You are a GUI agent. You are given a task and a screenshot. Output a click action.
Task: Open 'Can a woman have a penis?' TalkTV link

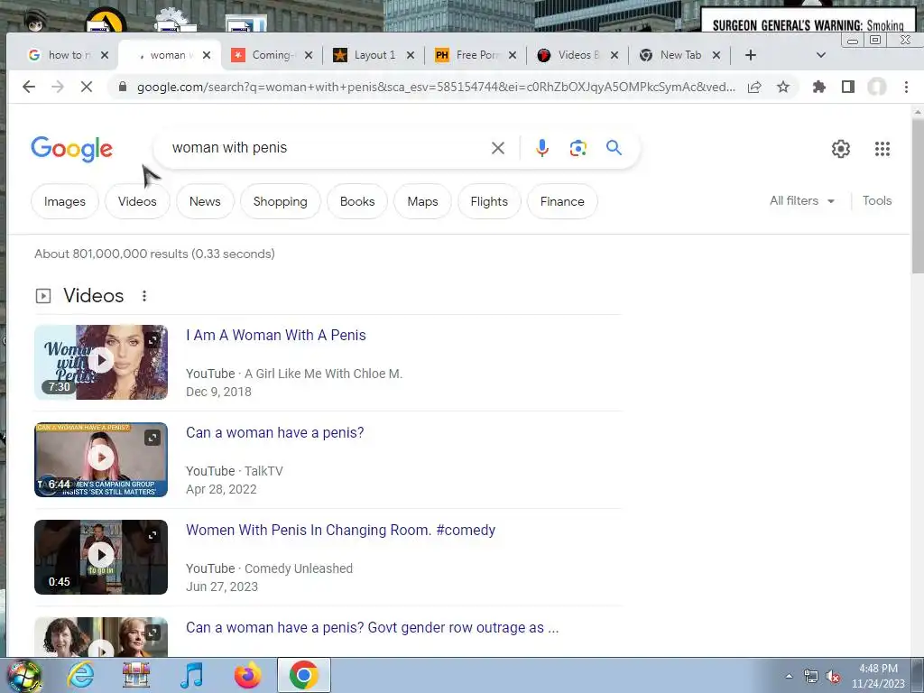275,432
